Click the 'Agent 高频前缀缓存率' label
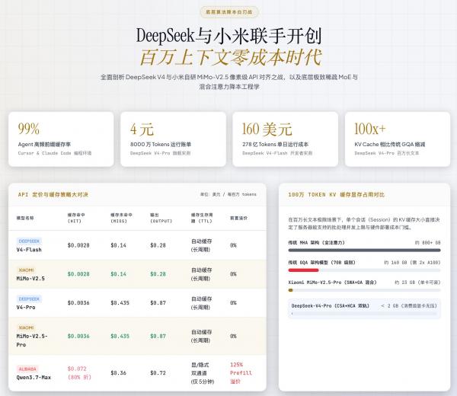457x396 pixels. tap(44, 145)
